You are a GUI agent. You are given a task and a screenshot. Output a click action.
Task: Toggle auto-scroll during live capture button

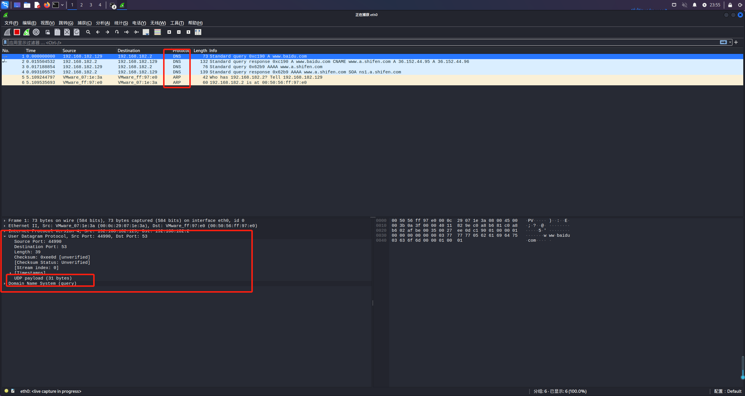[146, 32]
